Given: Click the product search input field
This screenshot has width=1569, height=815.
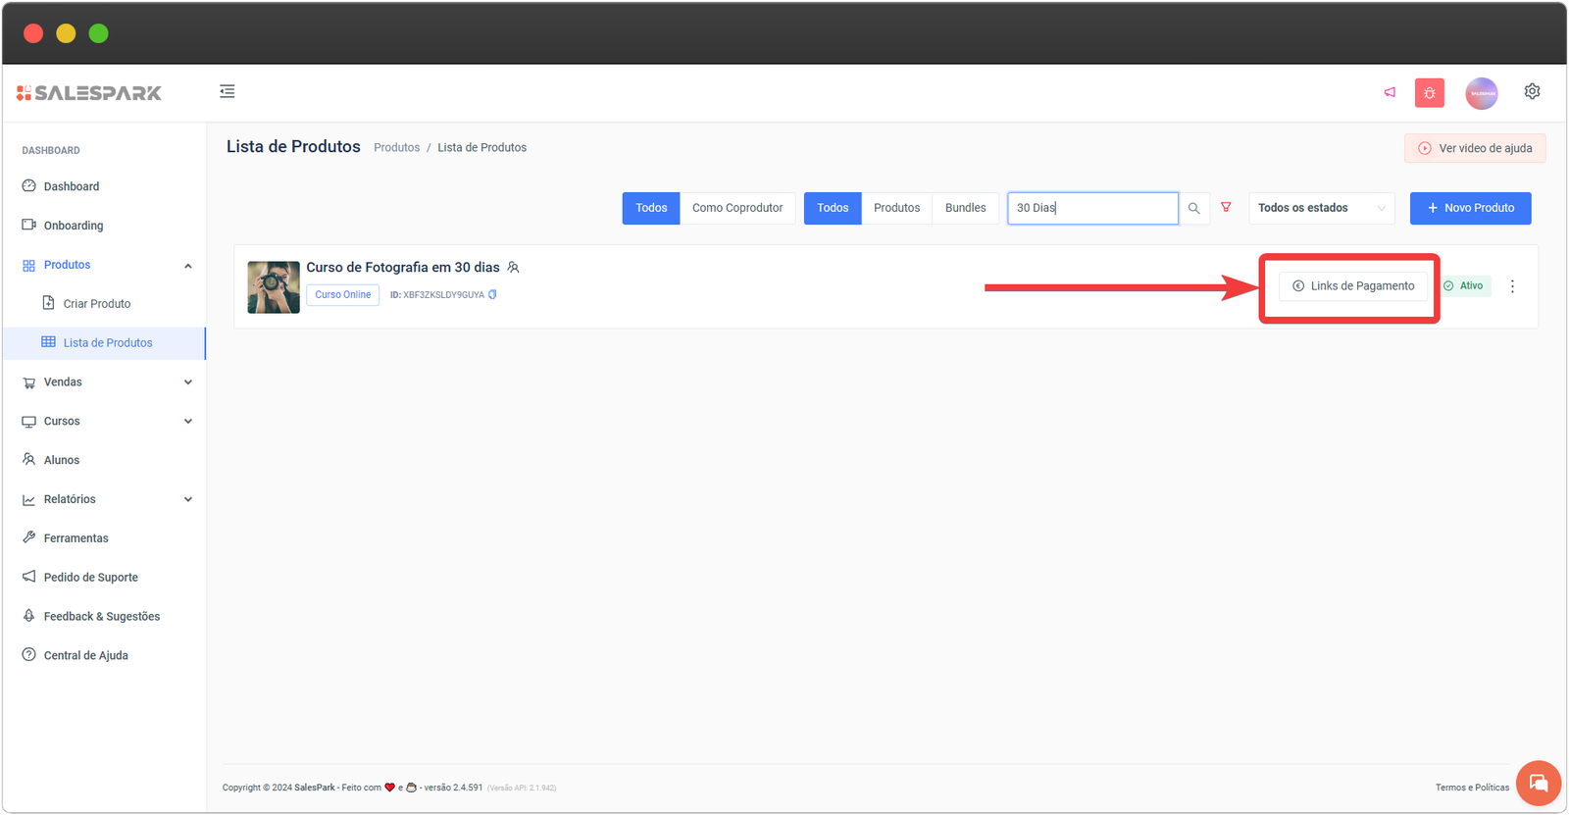Looking at the screenshot, I should tap(1092, 208).
